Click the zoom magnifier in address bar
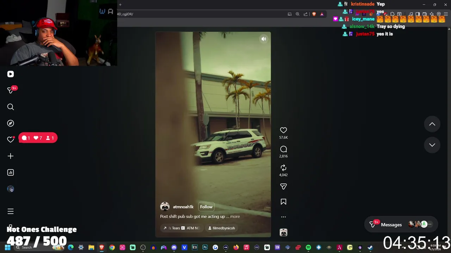Screen dimensions: 451x253 [297, 14]
